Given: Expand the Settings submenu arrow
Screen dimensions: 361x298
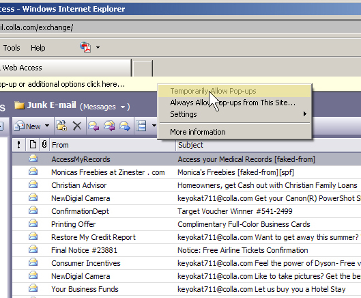Looking at the screenshot, I should click(x=305, y=114).
